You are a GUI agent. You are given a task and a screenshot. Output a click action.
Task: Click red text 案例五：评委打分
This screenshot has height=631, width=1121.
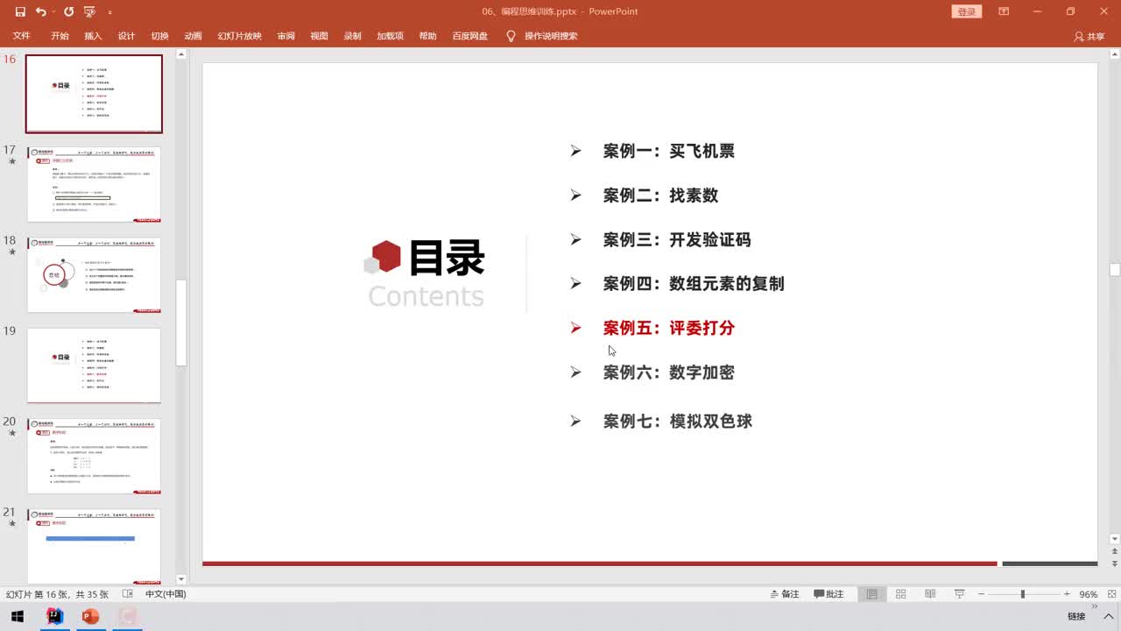(668, 328)
